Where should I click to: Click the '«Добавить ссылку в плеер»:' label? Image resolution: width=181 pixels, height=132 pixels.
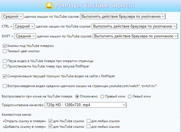[25, 127]
